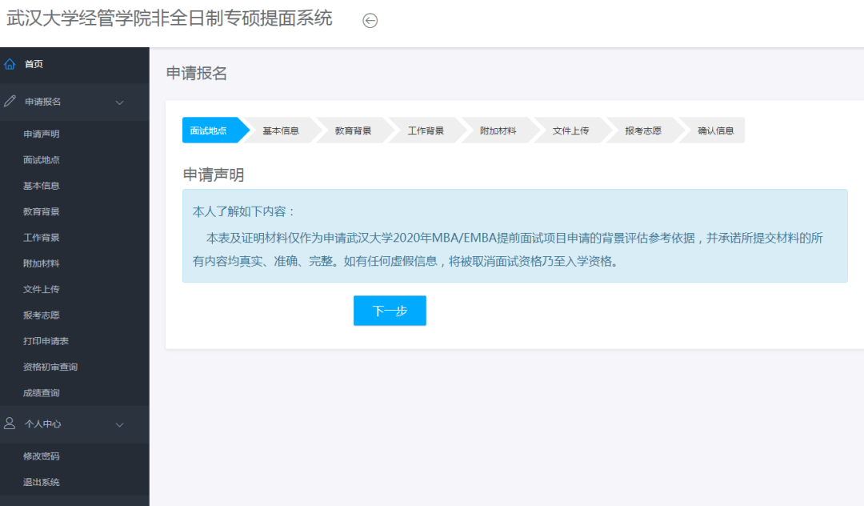The height and width of the screenshot is (506, 864).
Task: Open 成绩查询 in the sidebar
Action: [x=42, y=393]
